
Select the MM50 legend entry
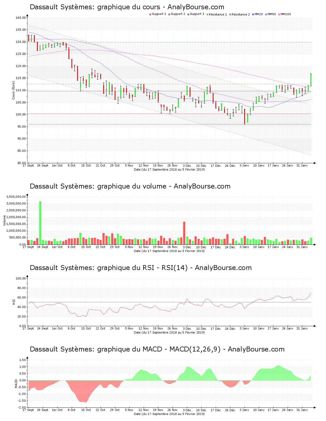(x=272, y=14)
